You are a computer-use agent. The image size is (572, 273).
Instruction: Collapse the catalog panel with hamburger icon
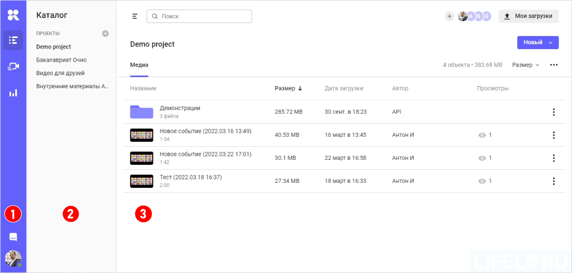pos(134,17)
